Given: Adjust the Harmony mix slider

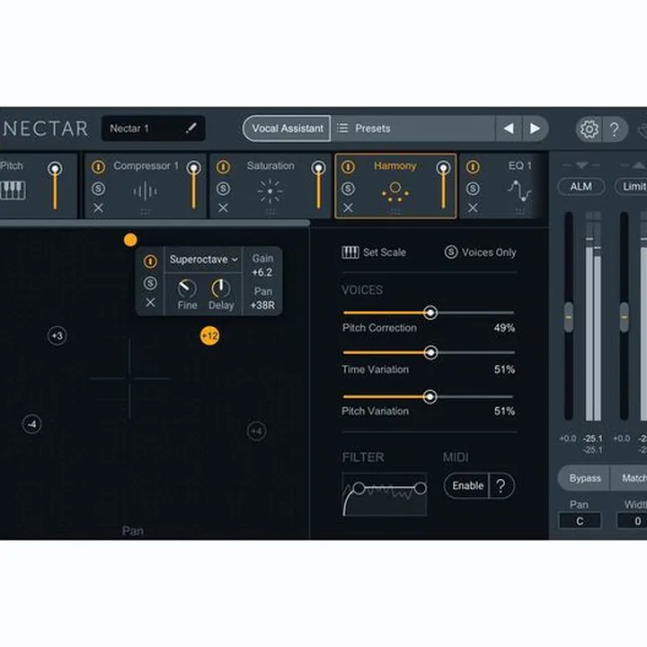Looking at the screenshot, I should [443, 186].
